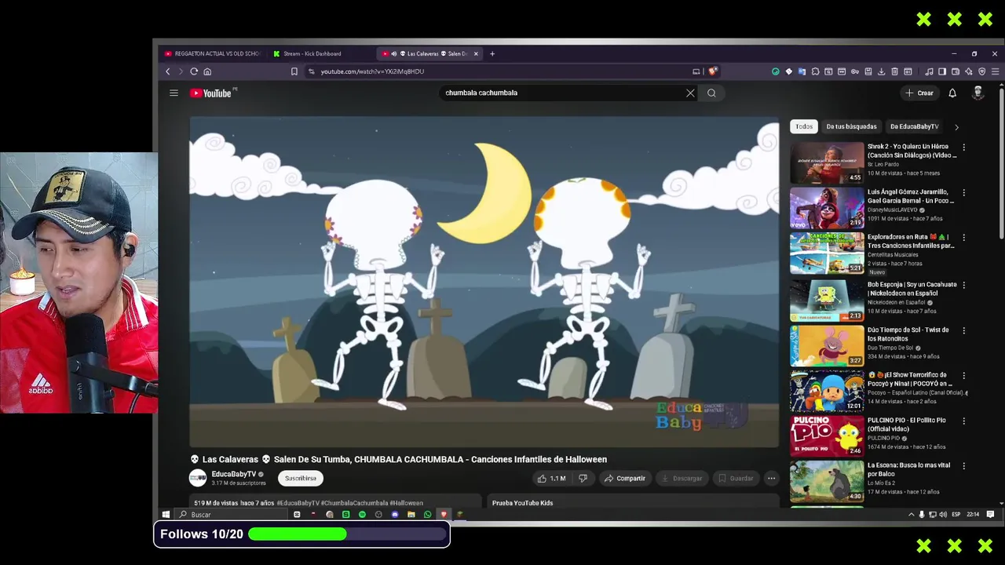Subscribe with the Suscribirse button

point(301,478)
